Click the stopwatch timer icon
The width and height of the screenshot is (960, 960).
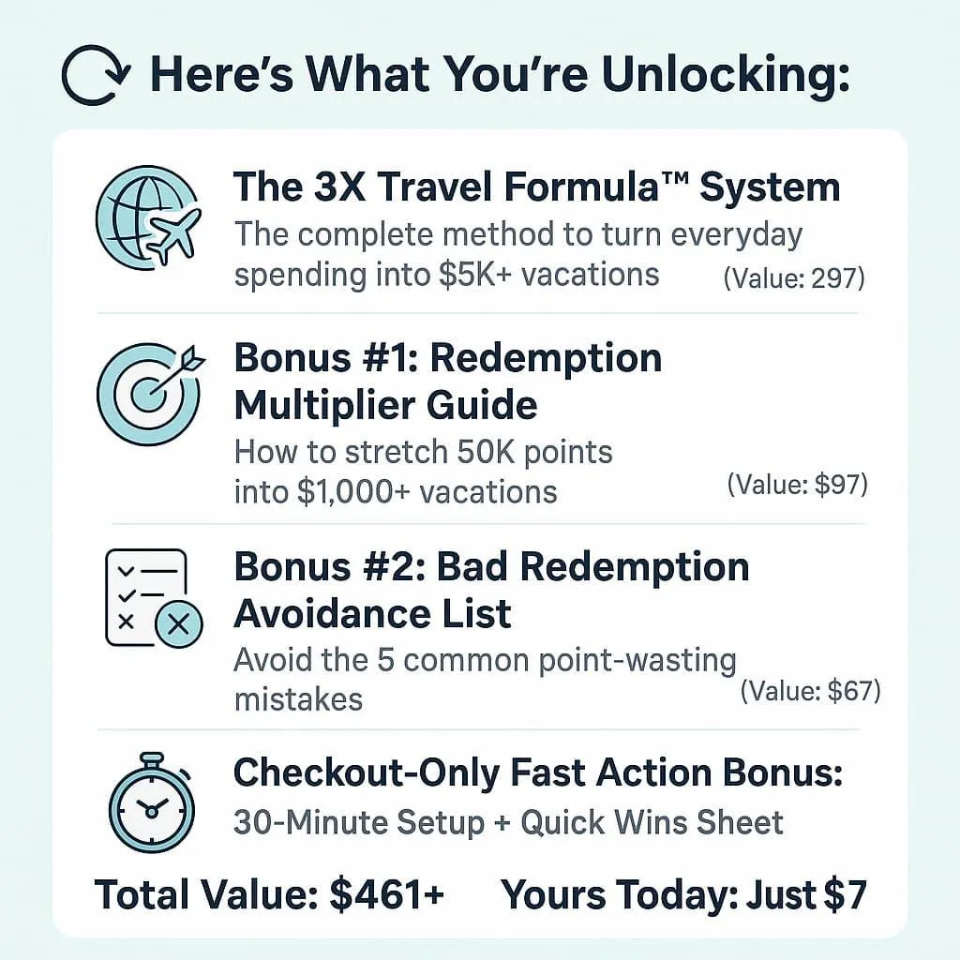153,802
